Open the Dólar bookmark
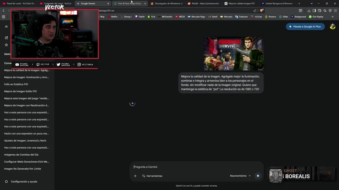The image size is (339, 190). point(283,17)
